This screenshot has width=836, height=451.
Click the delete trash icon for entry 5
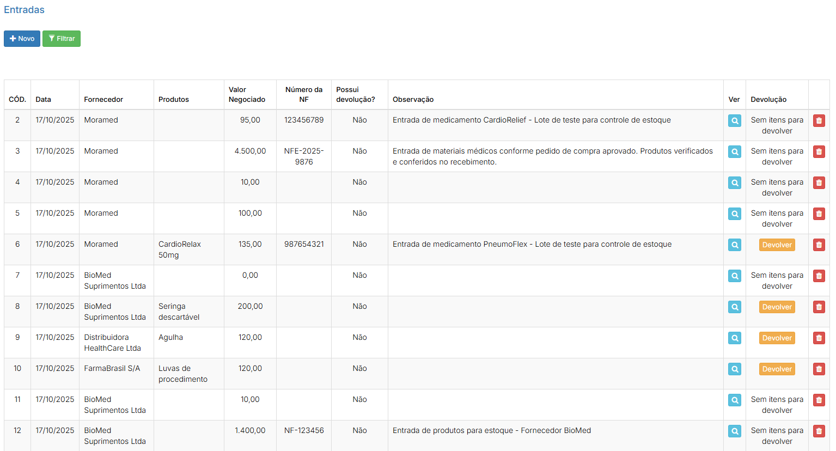click(819, 214)
